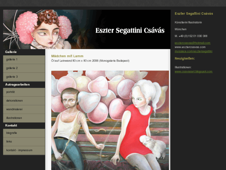Open the dekorationen section
226x170 pixels.
(x=24, y=101)
